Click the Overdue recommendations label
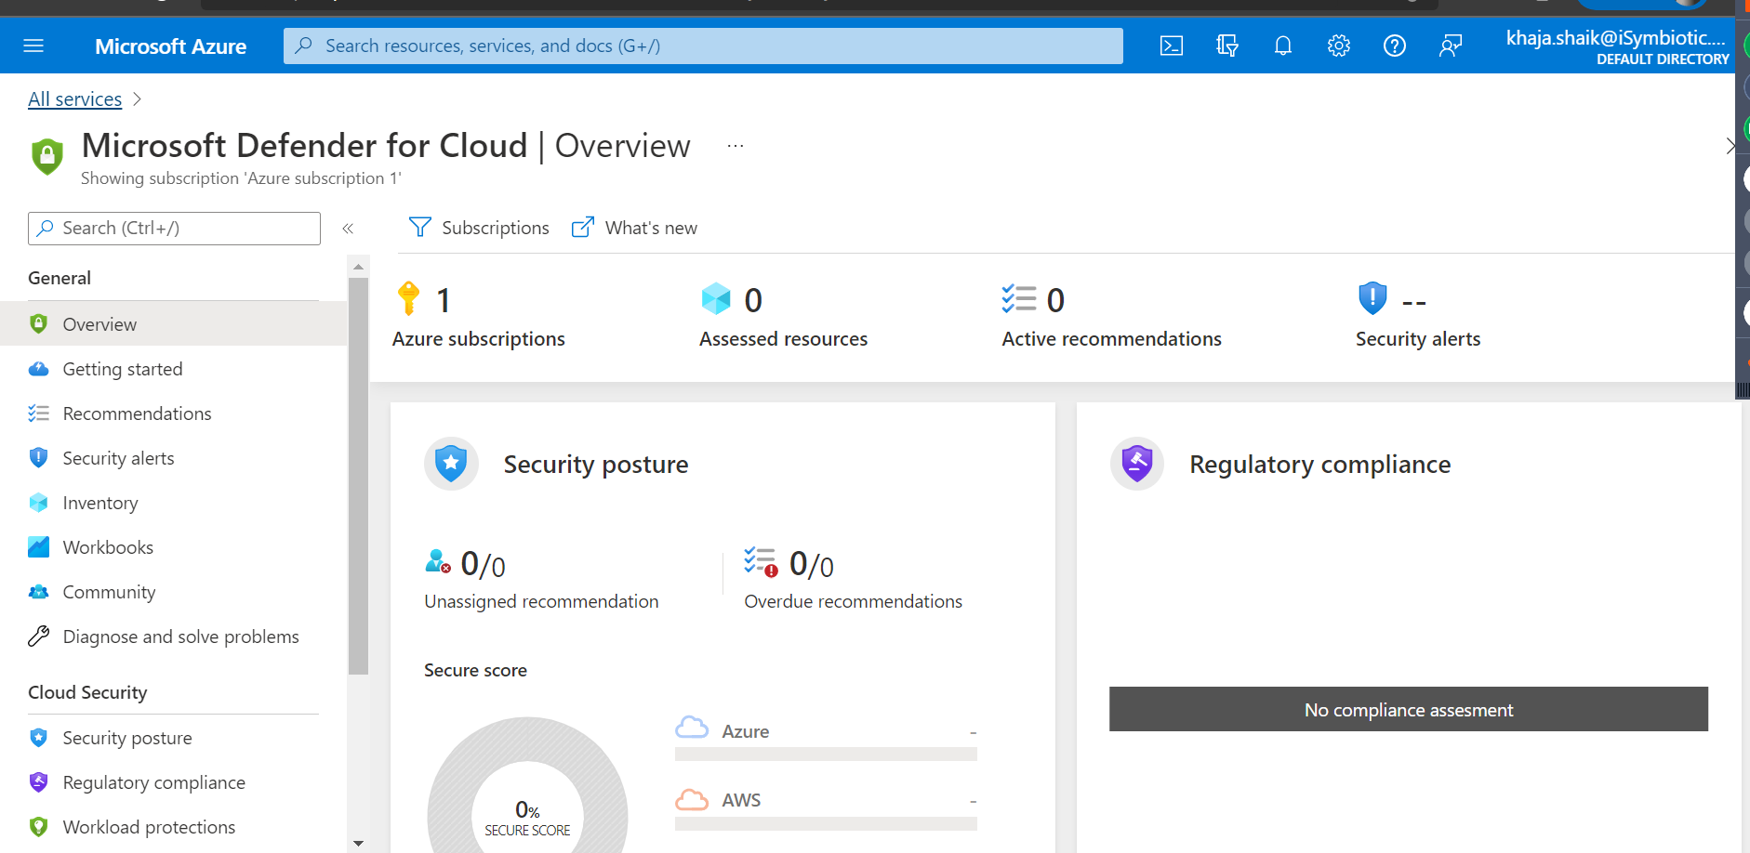Image resolution: width=1750 pixels, height=853 pixels. click(x=853, y=601)
